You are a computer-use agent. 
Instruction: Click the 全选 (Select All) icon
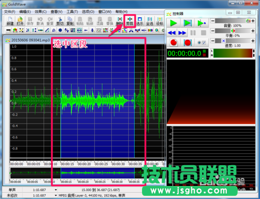coord(150,21)
